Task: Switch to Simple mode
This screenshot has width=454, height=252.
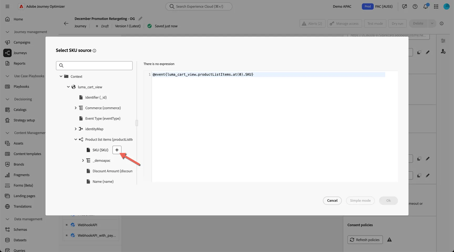Action: pos(360,200)
